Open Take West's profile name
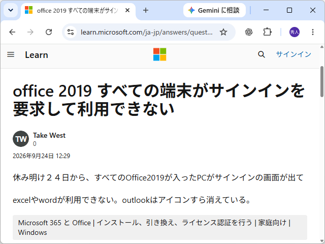The width and height of the screenshot is (325, 244). click(x=49, y=135)
